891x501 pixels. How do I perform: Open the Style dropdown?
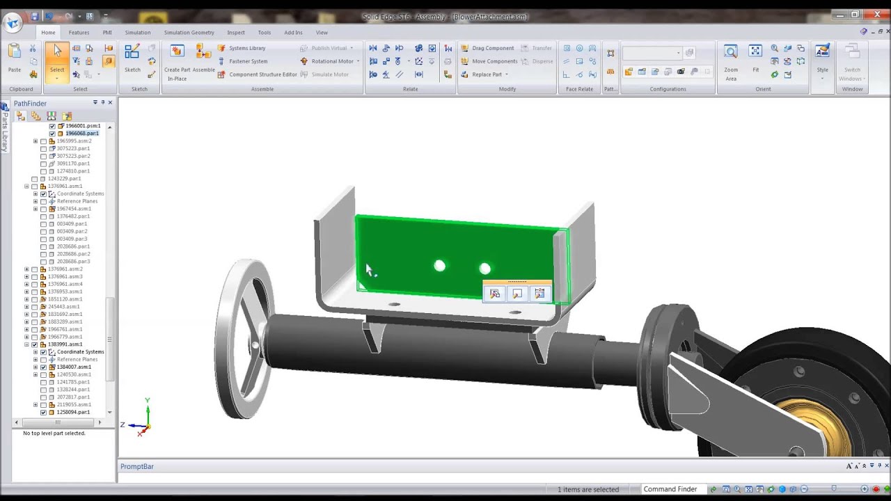[822, 77]
